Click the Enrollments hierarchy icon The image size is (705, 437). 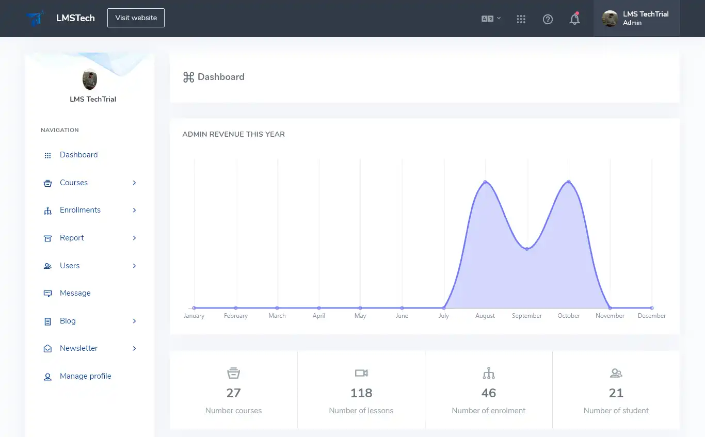pyautogui.click(x=47, y=210)
